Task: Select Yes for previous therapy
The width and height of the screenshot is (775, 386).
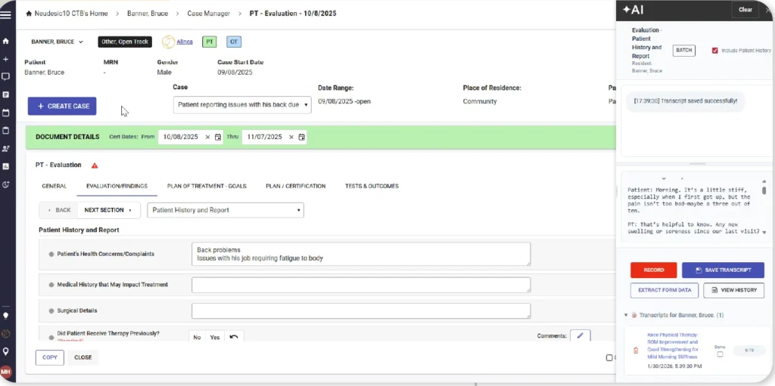Action: pyautogui.click(x=214, y=337)
